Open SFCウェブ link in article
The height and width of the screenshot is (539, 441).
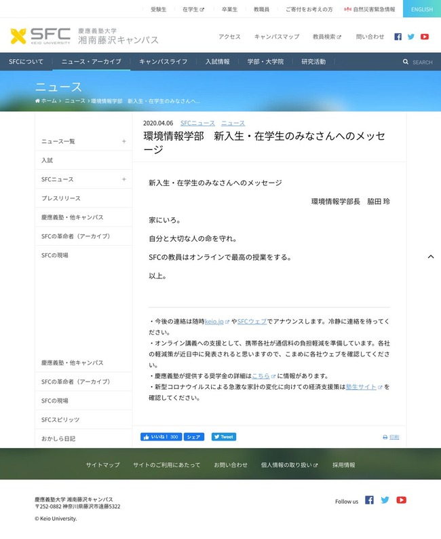252,321
